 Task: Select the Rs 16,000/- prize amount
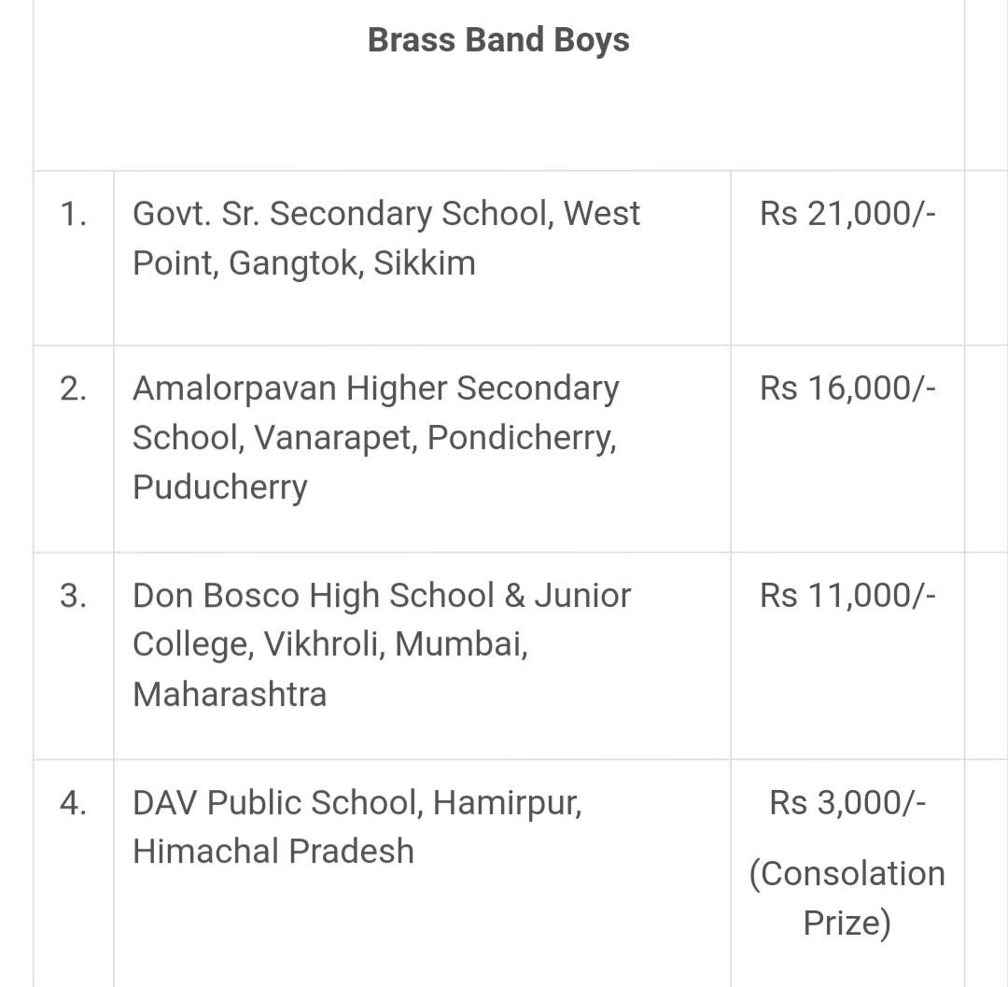click(x=847, y=388)
